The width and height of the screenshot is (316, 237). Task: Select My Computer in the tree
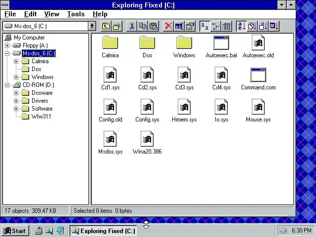click(29, 38)
